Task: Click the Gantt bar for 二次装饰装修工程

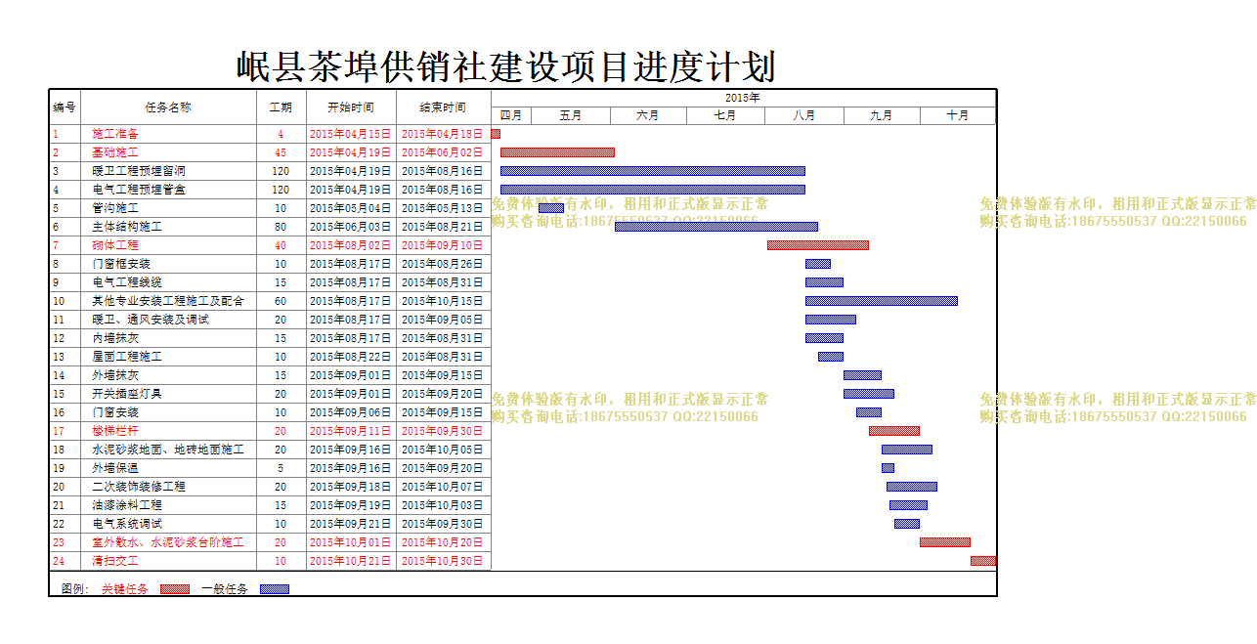Action: (x=912, y=487)
